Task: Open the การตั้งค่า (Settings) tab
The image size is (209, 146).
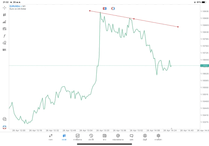Action: click(x=158, y=137)
